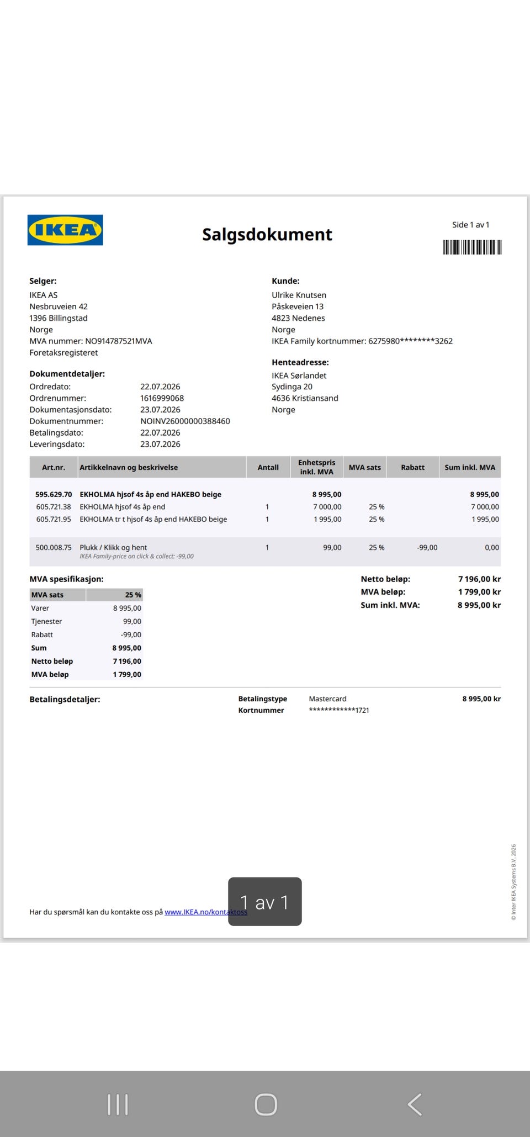Tap the Android recent apps button

coord(118,1104)
